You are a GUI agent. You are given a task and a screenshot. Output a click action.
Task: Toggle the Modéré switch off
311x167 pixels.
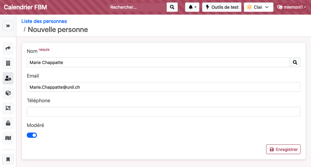(x=32, y=135)
